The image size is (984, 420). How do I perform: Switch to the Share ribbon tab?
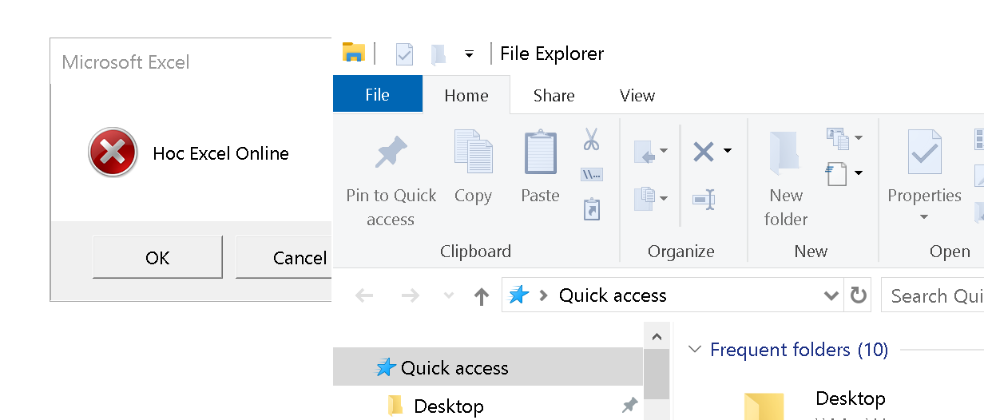(553, 95)
